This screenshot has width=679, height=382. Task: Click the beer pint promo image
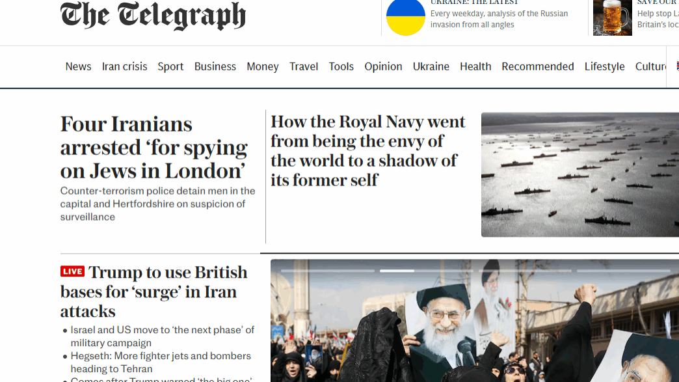[x=612, y=18]
